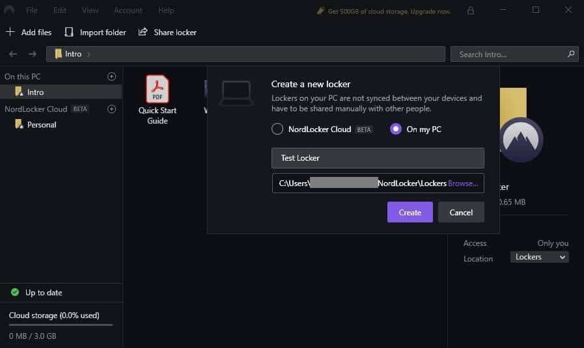
Task: Click the laptop icon in the dialog
Action: 236,94
